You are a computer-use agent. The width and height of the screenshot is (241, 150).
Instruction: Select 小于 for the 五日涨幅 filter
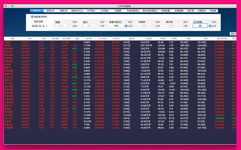[210, 26]
